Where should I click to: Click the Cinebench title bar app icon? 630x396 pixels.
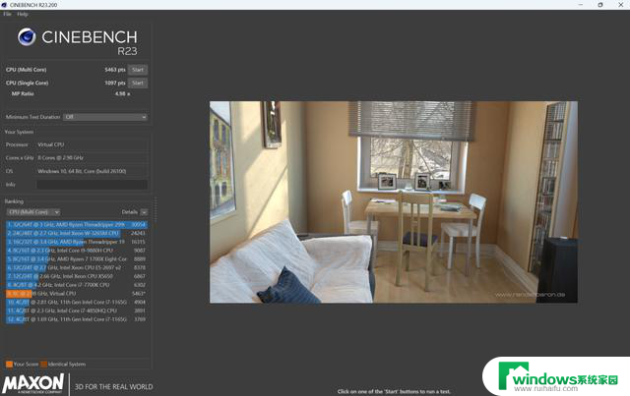[x=4, y=5]
